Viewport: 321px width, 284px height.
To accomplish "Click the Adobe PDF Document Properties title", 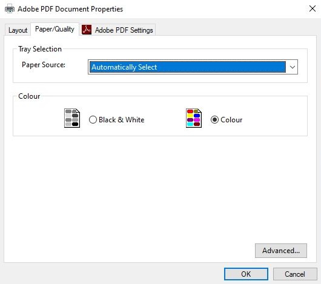I will 70,9.
